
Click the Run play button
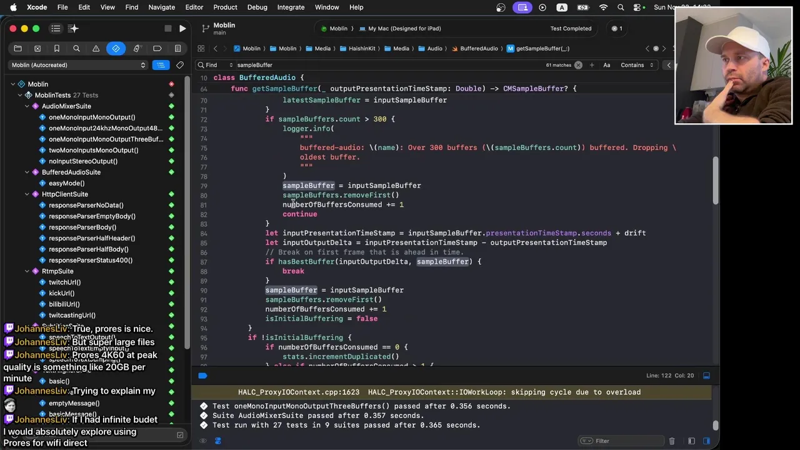(x=182, y=28)
